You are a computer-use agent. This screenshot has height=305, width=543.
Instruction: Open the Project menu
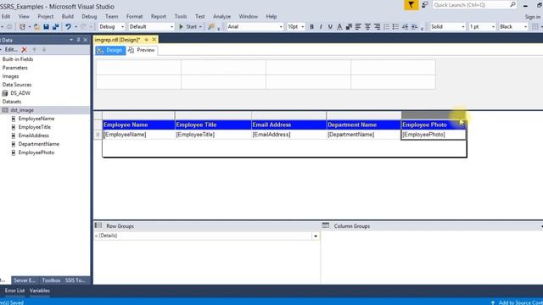point(46,17)
